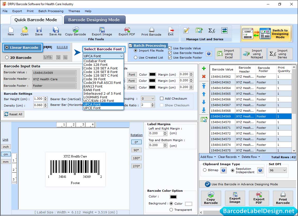This screenshot has width=298, height=216.
Task: Set rotation to 180° button
Action: tap(136, 158)
